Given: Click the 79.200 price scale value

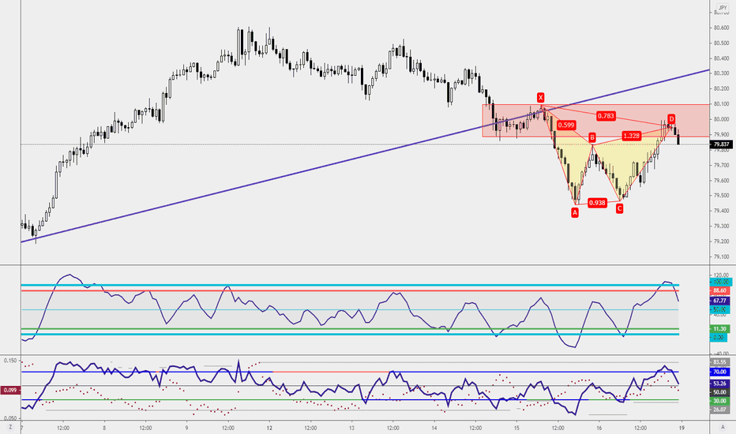Looking at the screenshot, I should coord(721,241).
